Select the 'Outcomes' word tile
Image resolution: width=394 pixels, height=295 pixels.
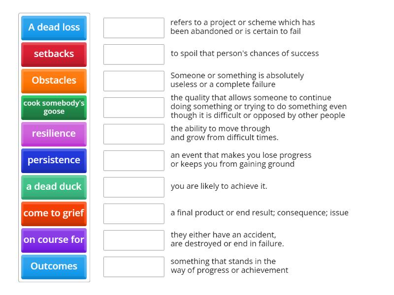pos(53,266)
